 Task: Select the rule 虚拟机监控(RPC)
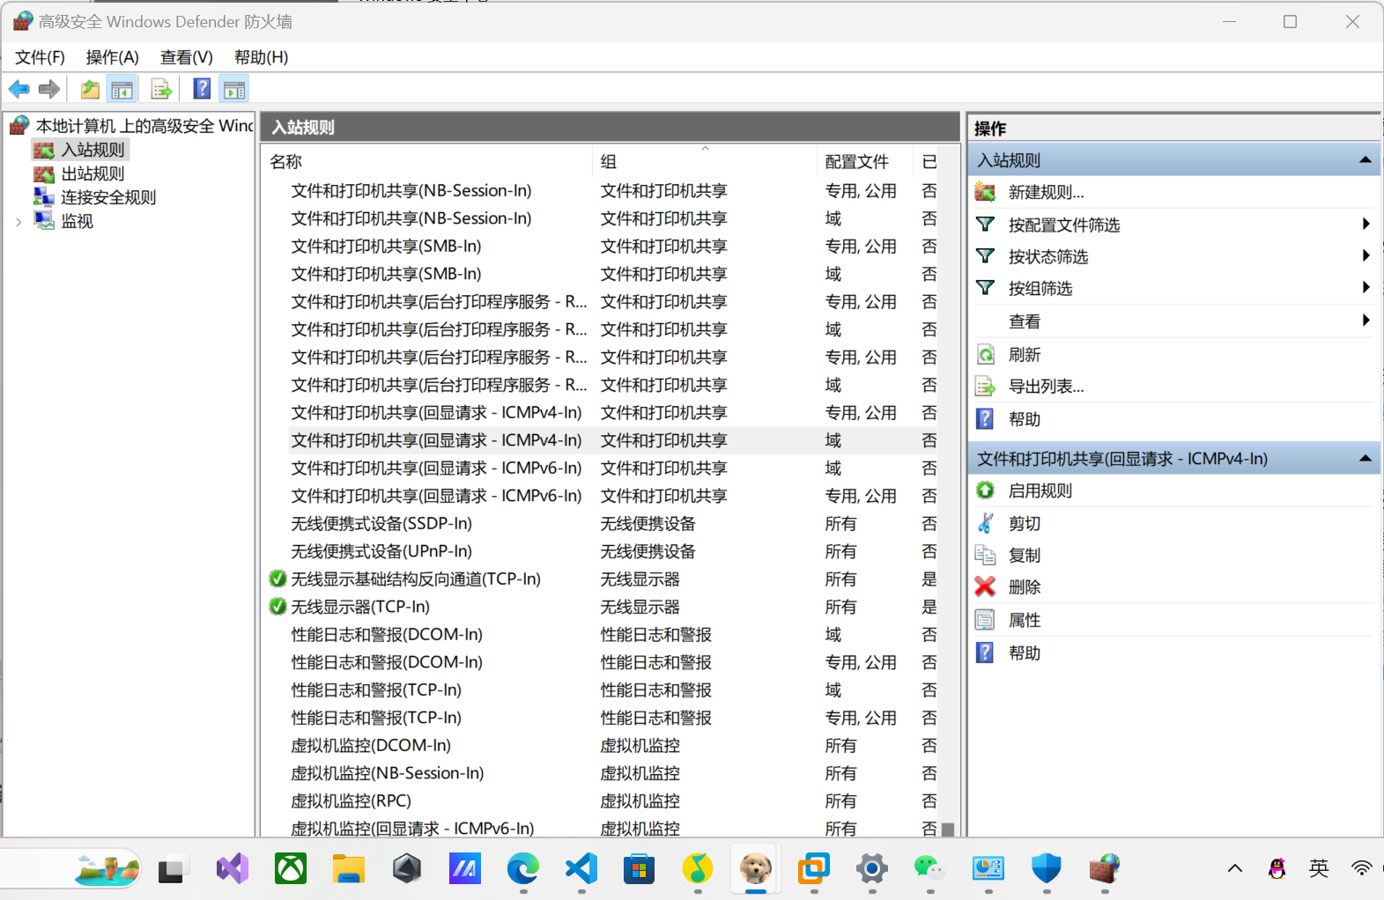[x=352, y=800]
